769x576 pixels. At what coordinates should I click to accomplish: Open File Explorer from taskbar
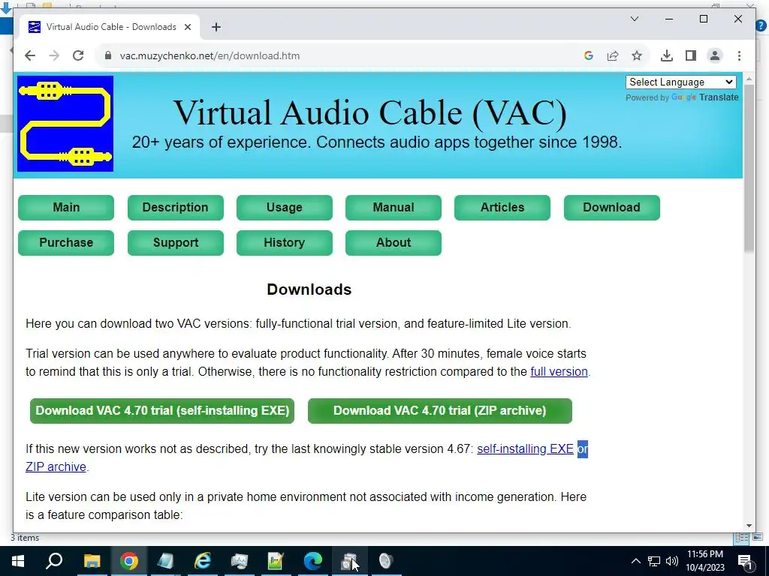(92, 561)
